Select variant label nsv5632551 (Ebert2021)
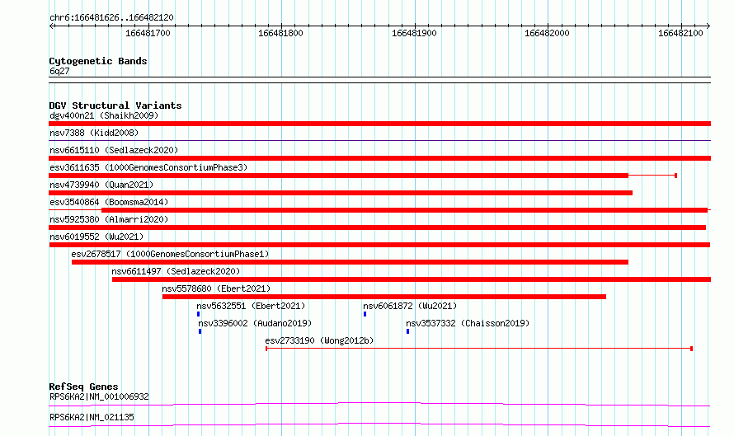Screen dimensions: 734x436 (x=251, y=306)
